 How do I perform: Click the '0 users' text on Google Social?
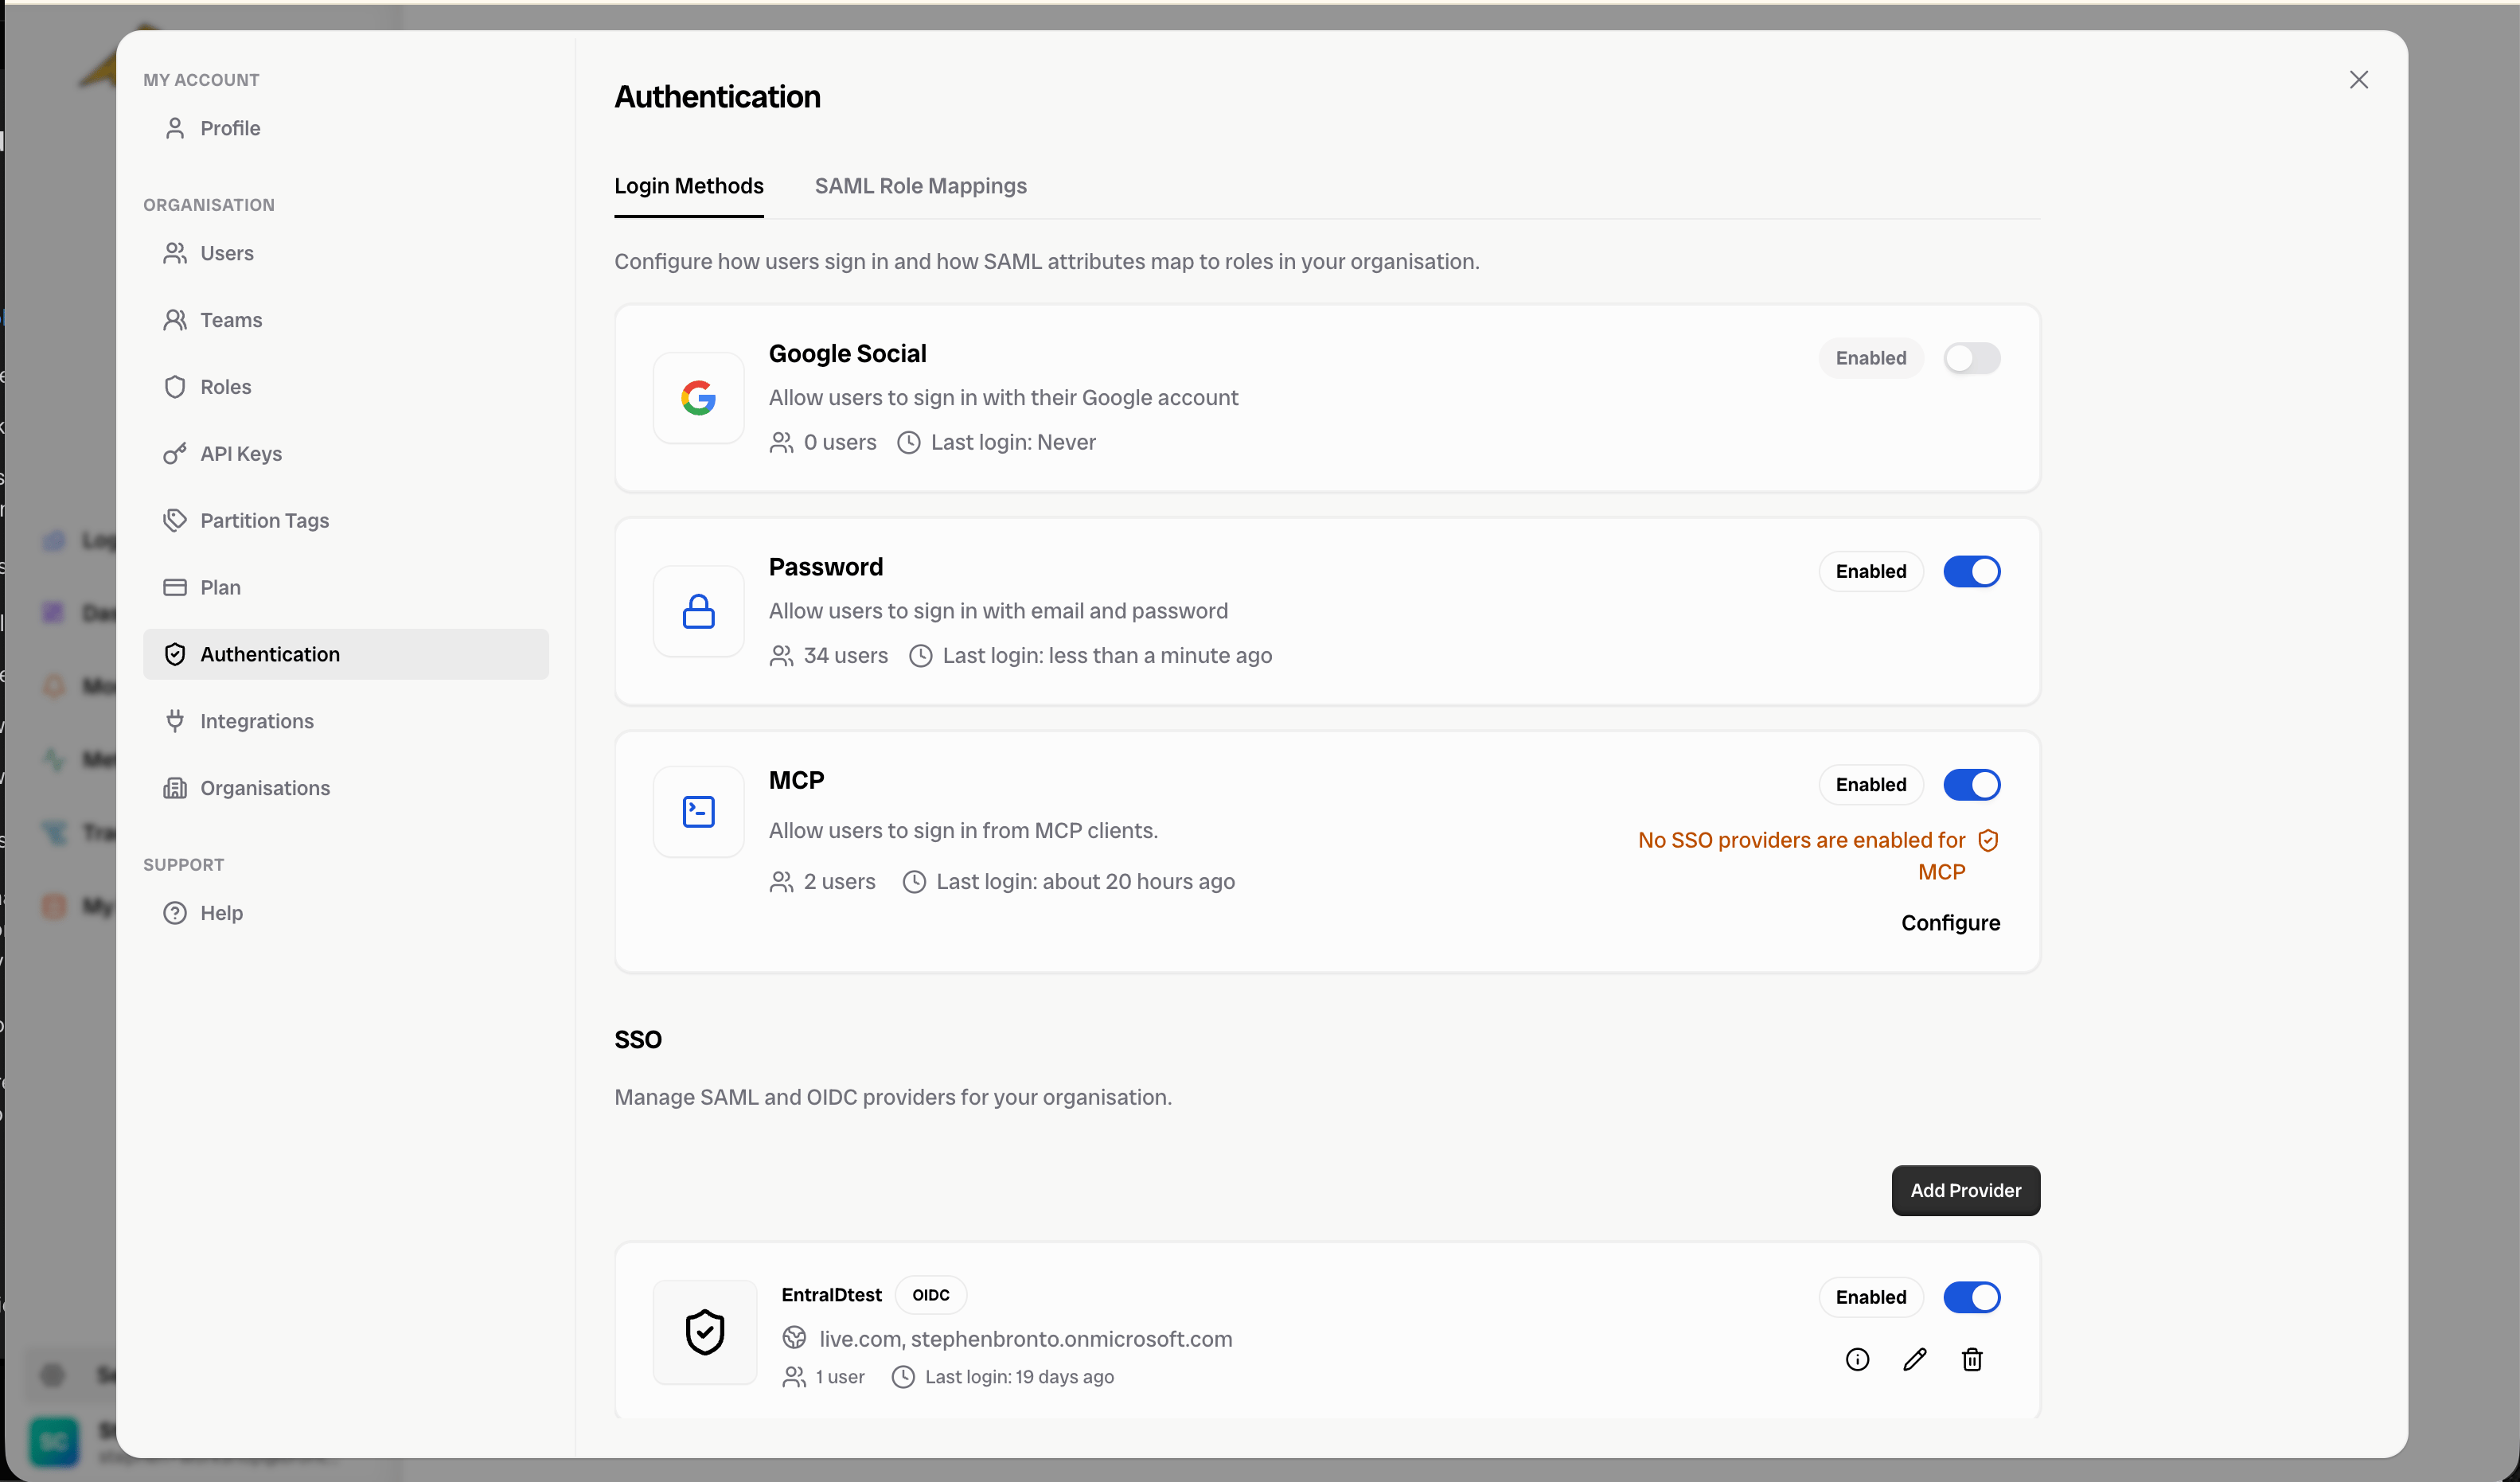[840, 442]
